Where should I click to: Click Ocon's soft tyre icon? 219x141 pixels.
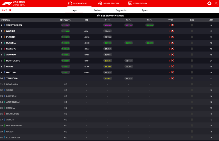point(172,66)
